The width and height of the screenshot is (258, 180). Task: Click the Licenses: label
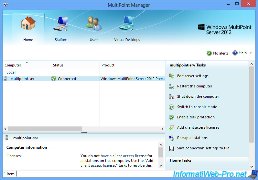coord(14,156)
